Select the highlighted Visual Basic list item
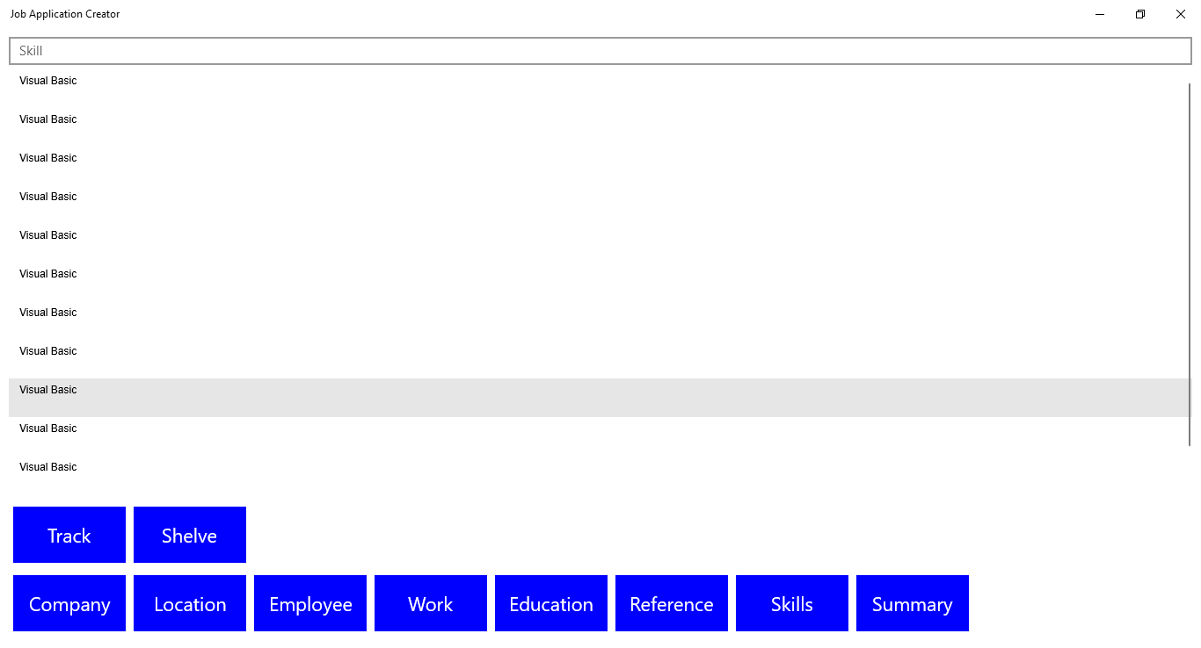 [600, 398]
